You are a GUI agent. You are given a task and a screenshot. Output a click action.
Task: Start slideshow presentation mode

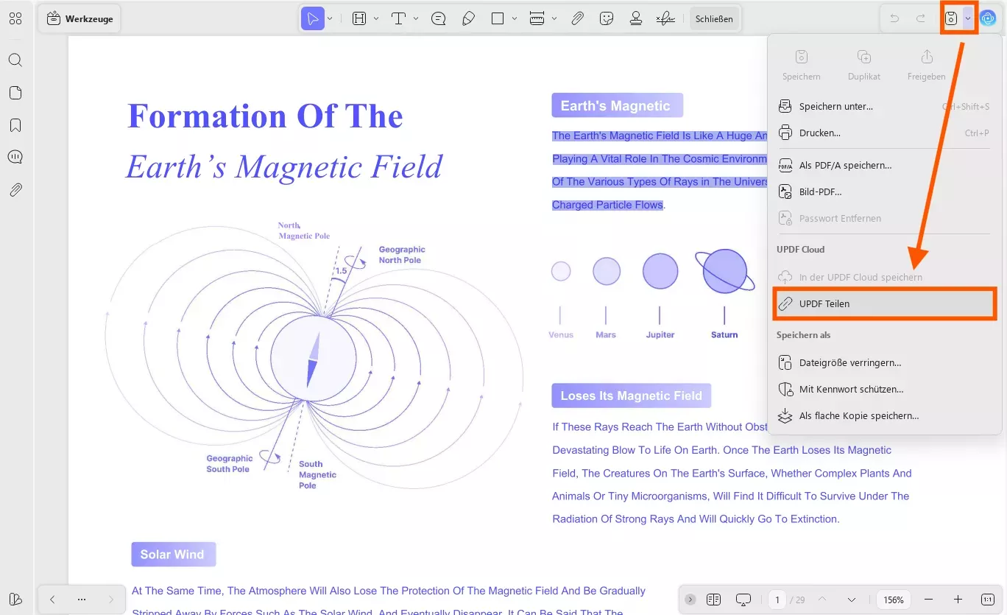click(743, 600)
